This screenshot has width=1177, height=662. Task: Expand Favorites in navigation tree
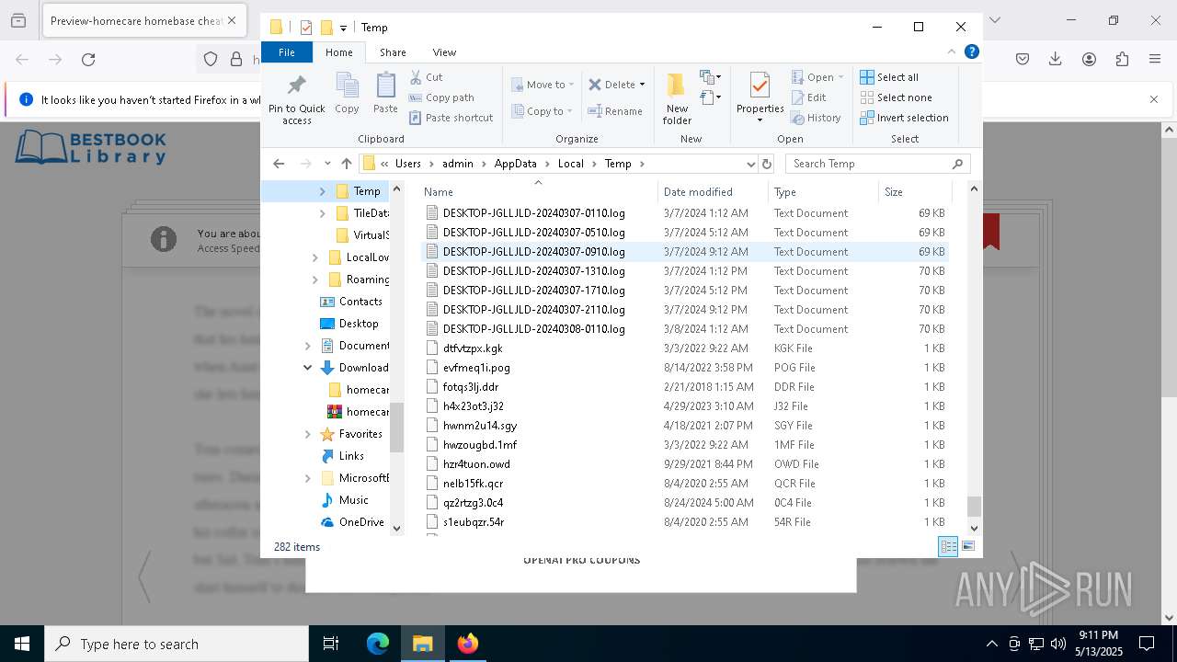(x=307, y=434)
